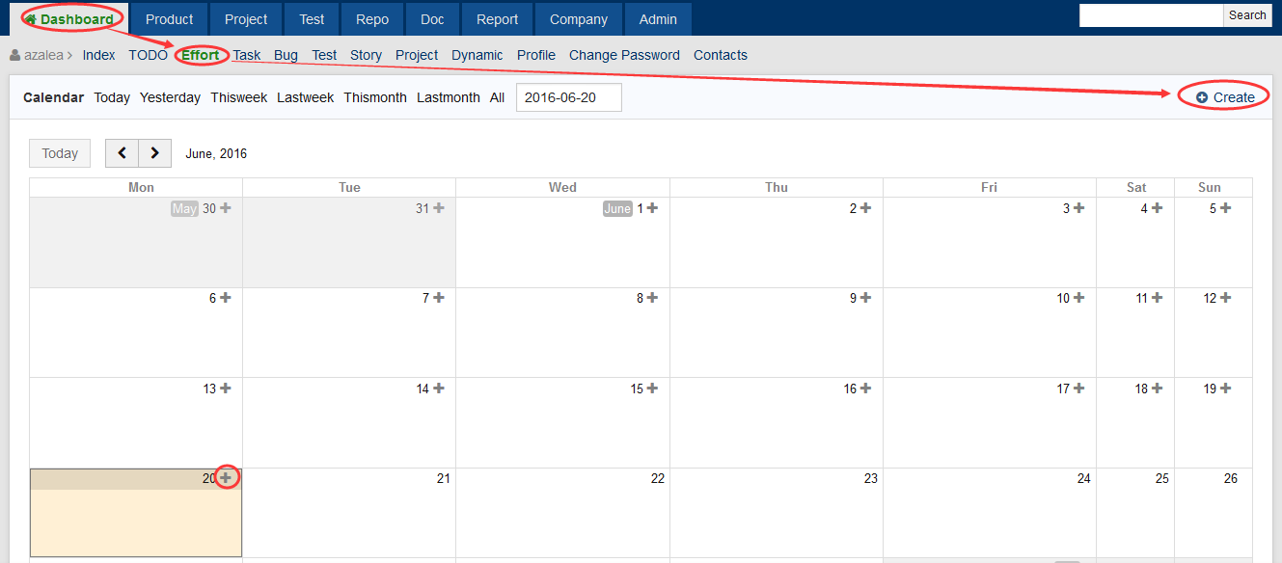Click plus icon on day 16
Screen dimensions: 1282x563
pos(865,388)
